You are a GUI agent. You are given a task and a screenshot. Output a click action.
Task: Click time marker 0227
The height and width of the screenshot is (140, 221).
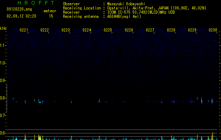pyautogui.click(x=150, y=30)
